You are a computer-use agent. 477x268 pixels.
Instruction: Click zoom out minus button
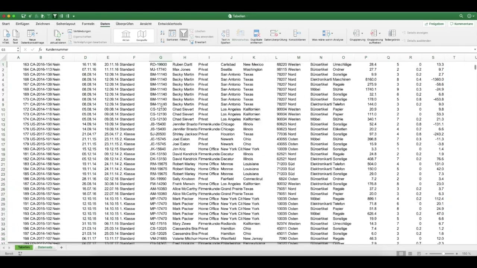pyautogui.click(x=427, y=253)
